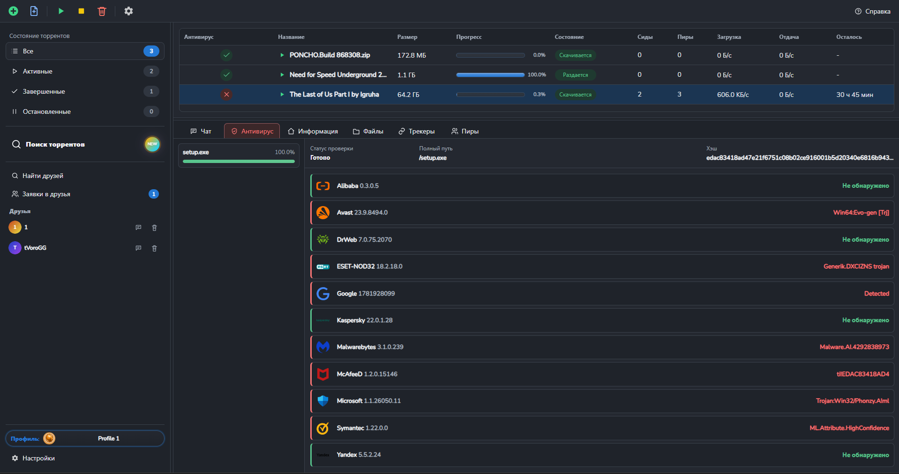Start torrent with the green play icon
Screen dimensions: 899x474
(x=61, y=11)
